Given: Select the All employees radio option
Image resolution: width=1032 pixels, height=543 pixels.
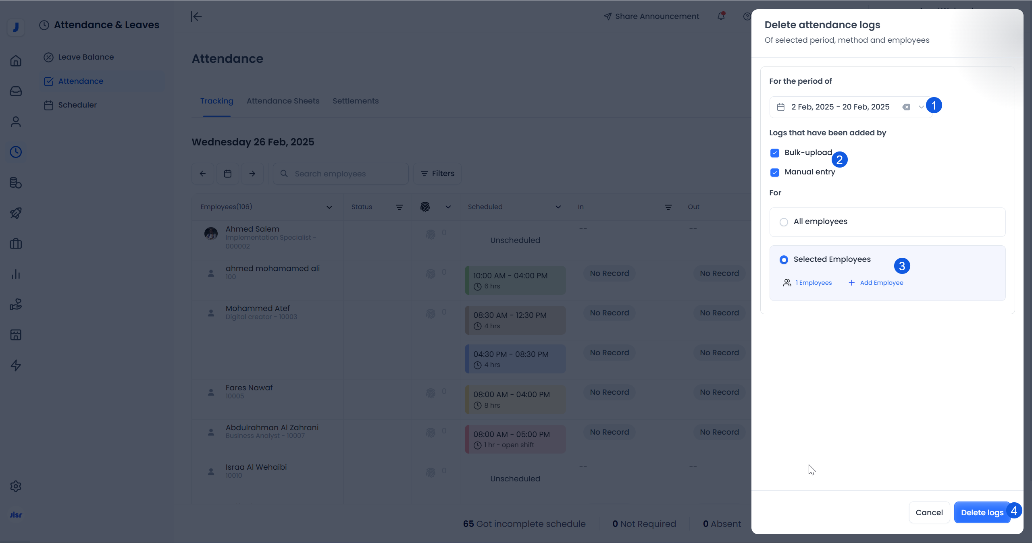Looking at the screenshot, I should pos(784,222).
